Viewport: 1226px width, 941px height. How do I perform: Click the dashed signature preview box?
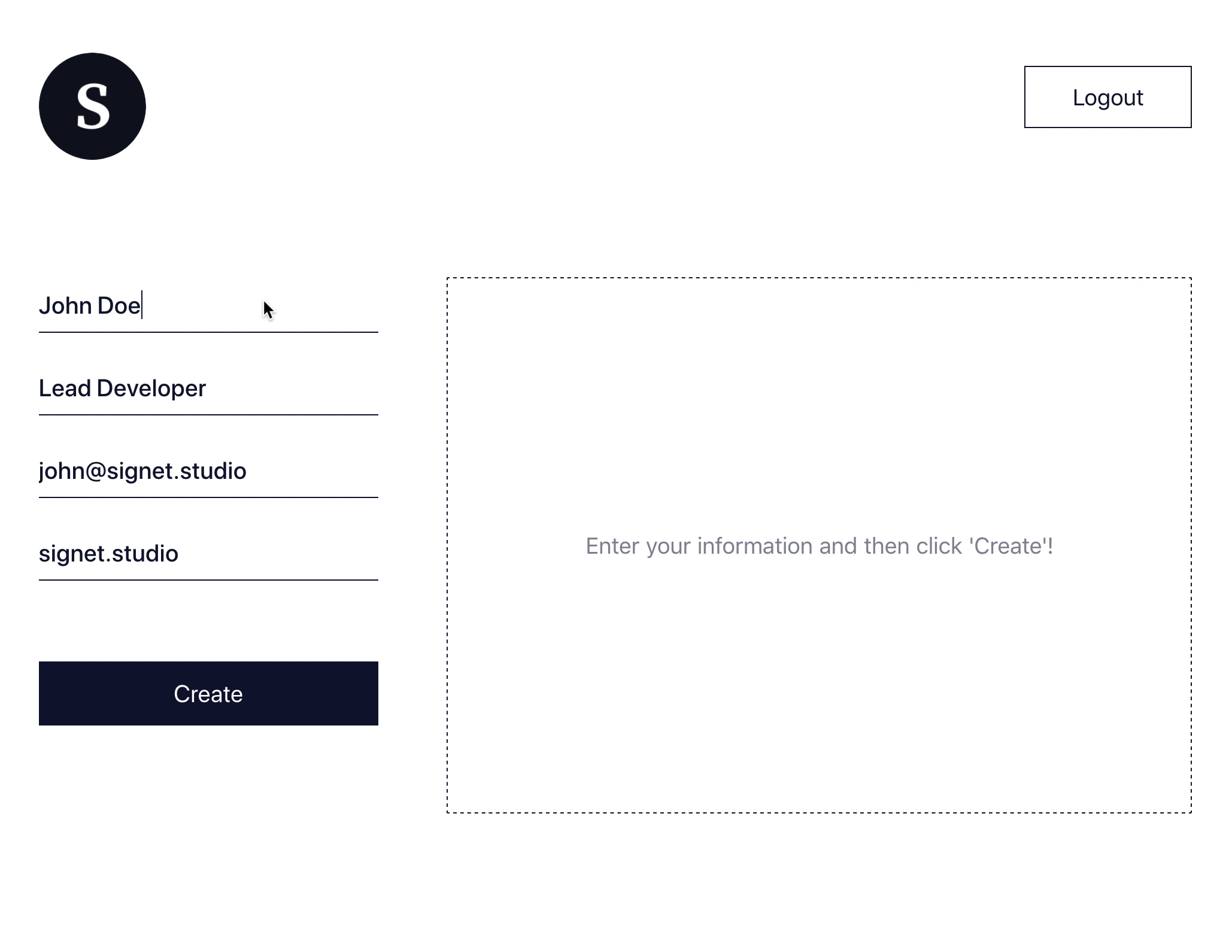(819, 545)
